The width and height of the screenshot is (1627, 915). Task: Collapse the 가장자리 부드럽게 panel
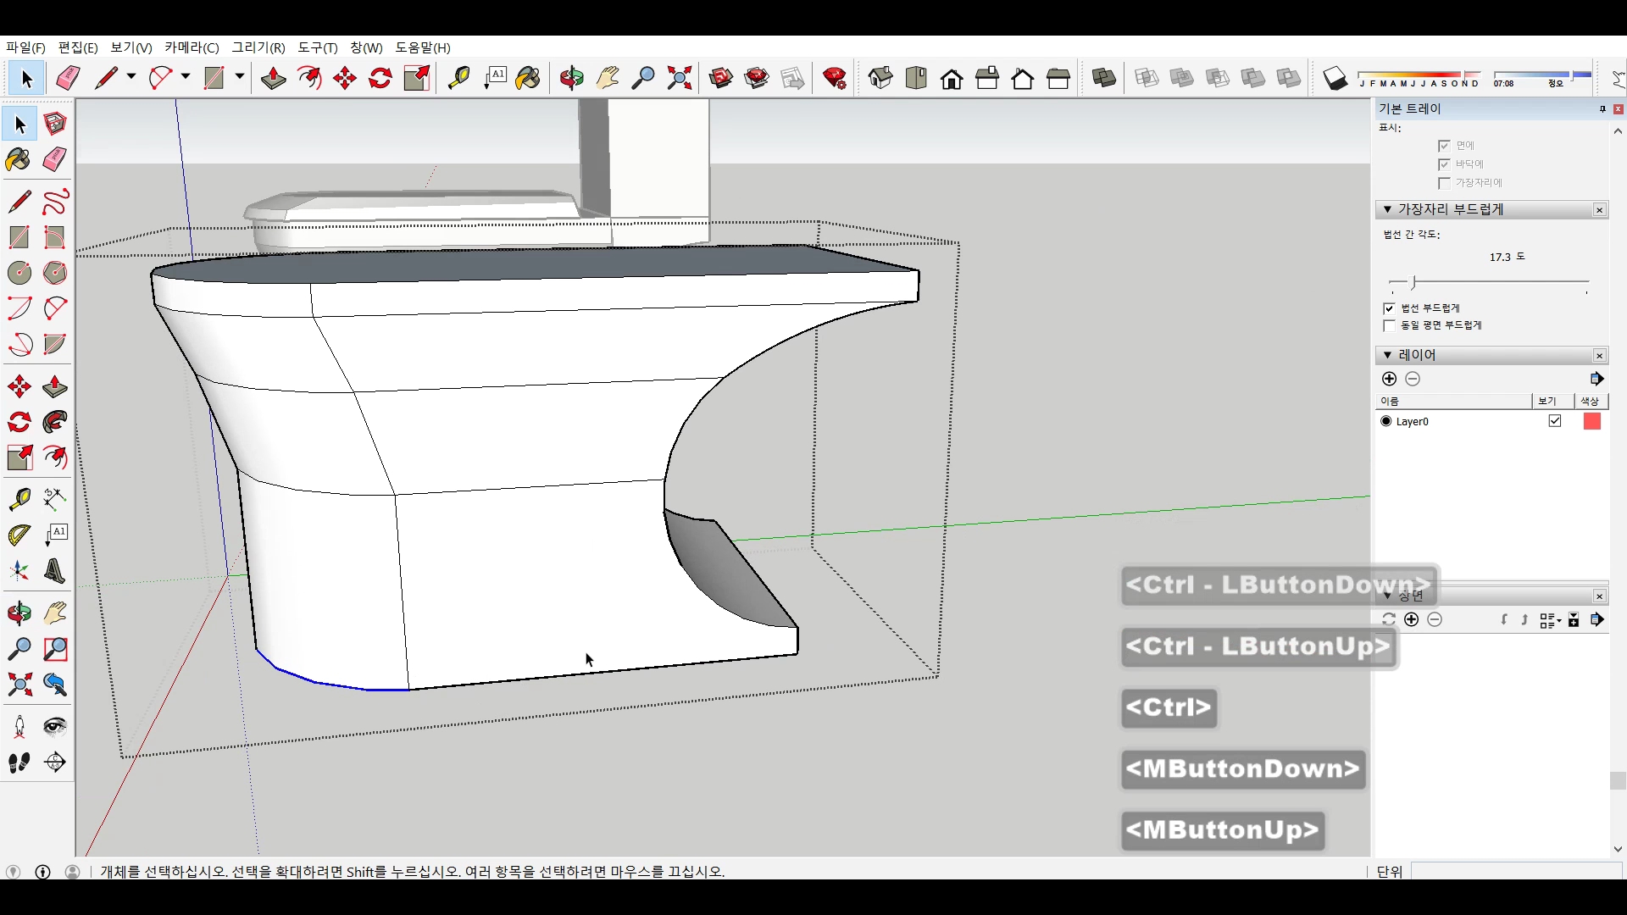1387,209
